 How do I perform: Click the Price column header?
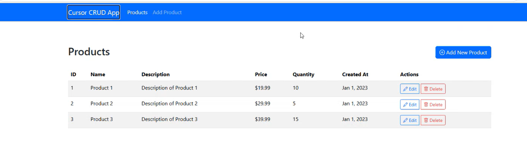261,74
